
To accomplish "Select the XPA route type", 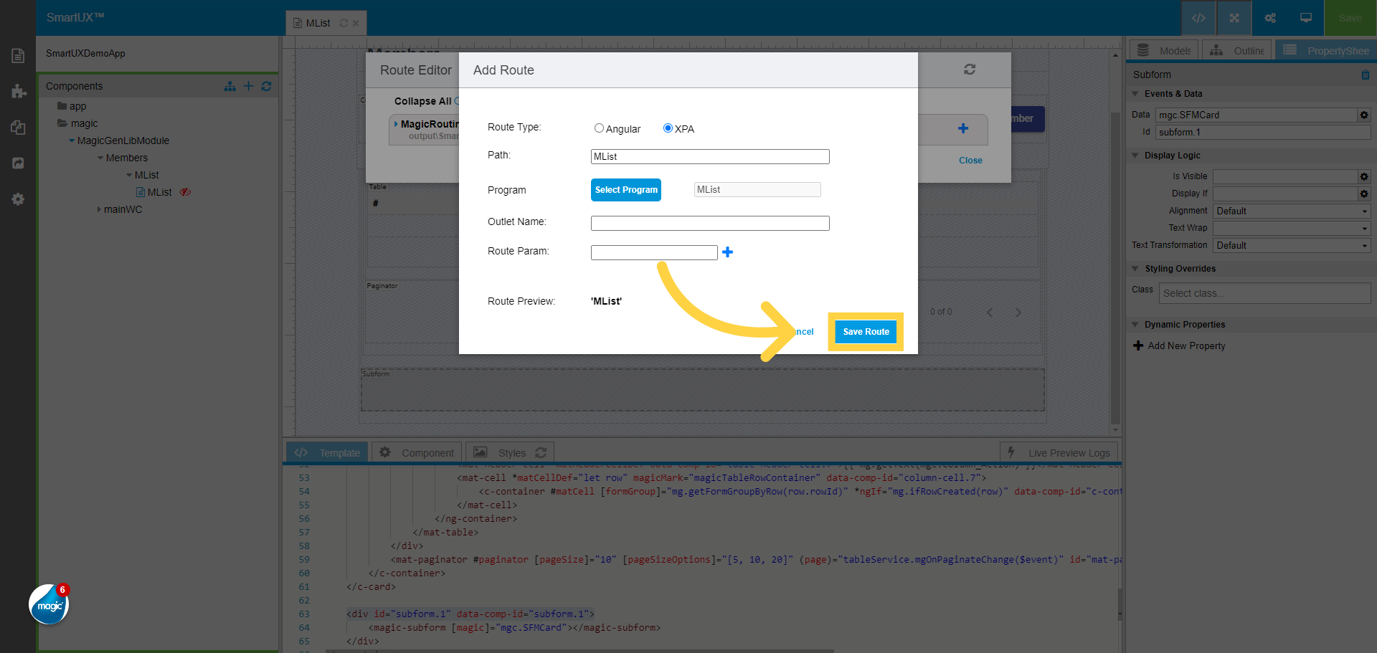I will 668,128.
